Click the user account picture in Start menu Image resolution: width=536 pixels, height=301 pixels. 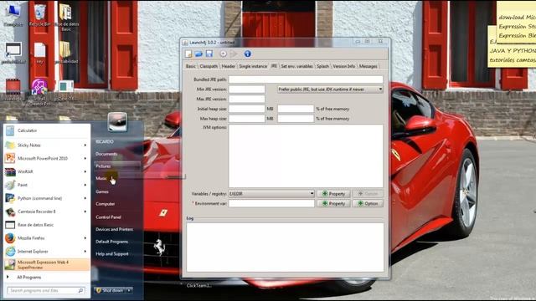point(117,121)
